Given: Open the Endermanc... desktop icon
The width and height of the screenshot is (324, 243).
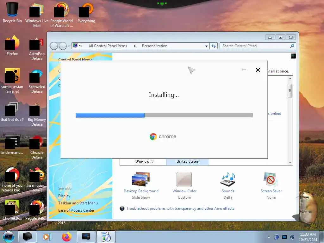Looking at the screenshot, I should coord(12,145).
